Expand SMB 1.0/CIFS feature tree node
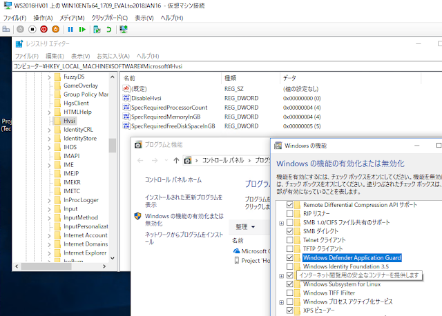Viewport: 442px width, 316px height. (281, 223)
